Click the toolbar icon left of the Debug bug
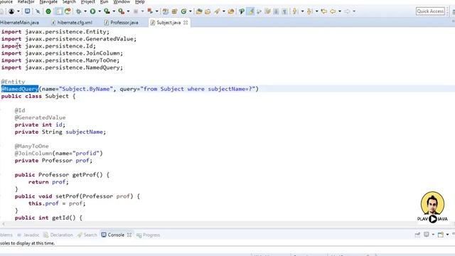Image resolution: width=455 pixels, height=256 pixels. pos(68,11)
